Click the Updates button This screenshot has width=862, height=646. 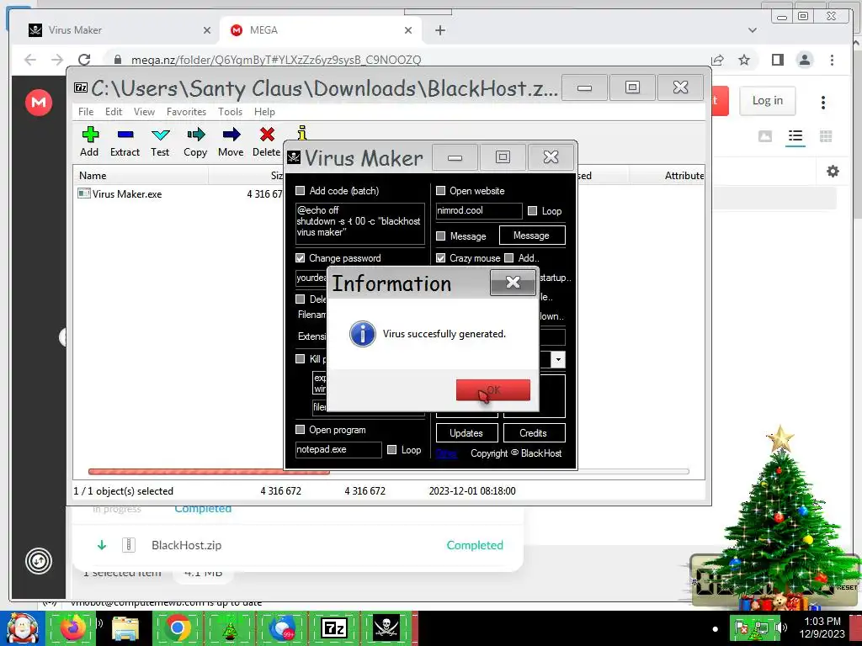pyautogui.click(x=466, y=433)
